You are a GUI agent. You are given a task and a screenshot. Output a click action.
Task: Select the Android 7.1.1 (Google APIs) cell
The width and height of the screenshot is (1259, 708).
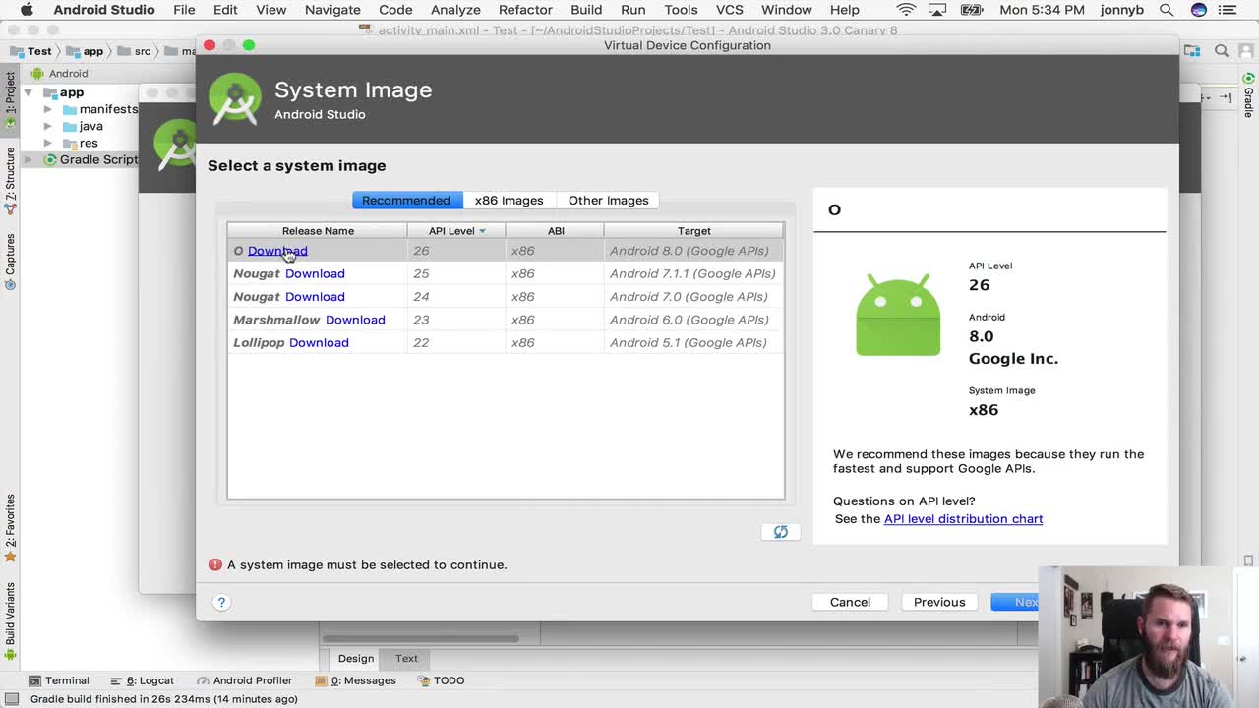692,273
